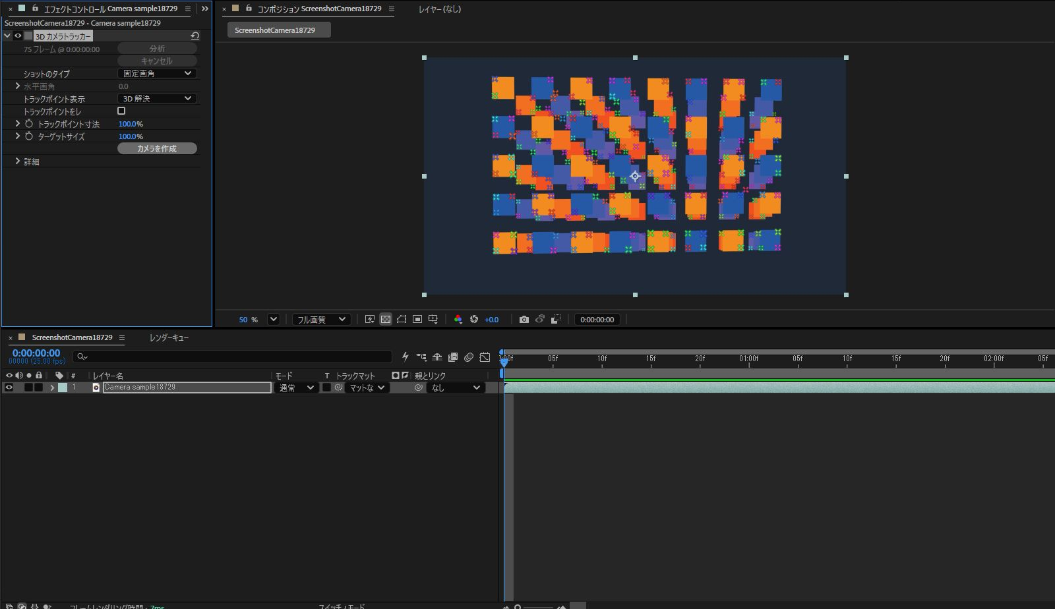Click the timeline layer search field
The image size is (1055, 609).
pos(232,357)
